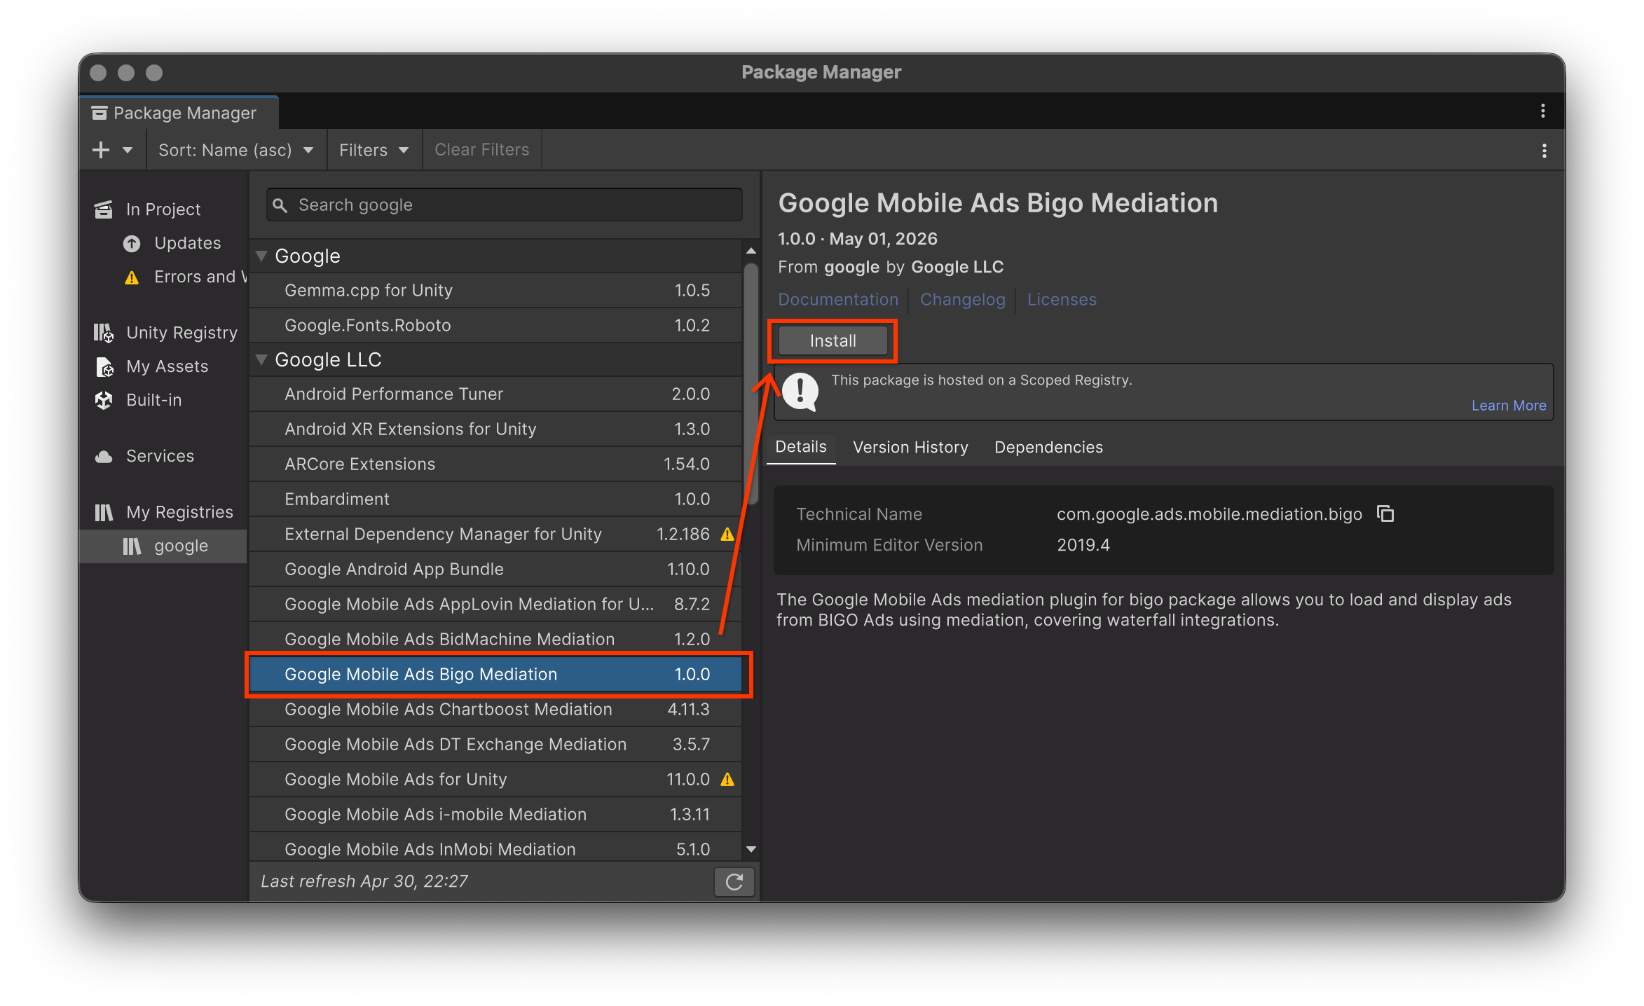Open the toolbar's three-dot options menu
Screen dimensions: 1644x1006
pos(1544,151)
